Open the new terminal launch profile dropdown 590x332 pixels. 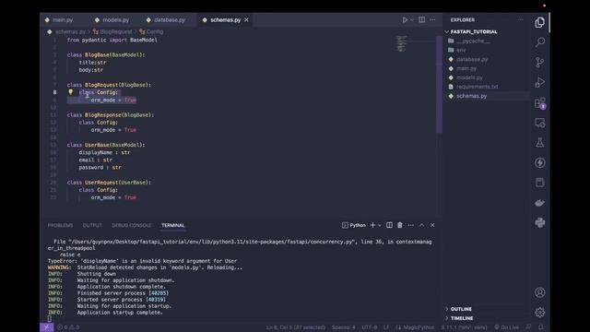380,225
